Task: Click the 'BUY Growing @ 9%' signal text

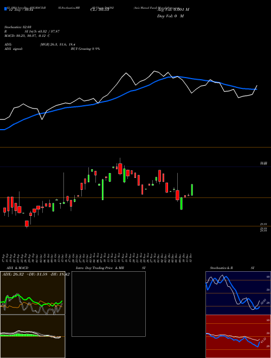Action: tap(85, 49)
